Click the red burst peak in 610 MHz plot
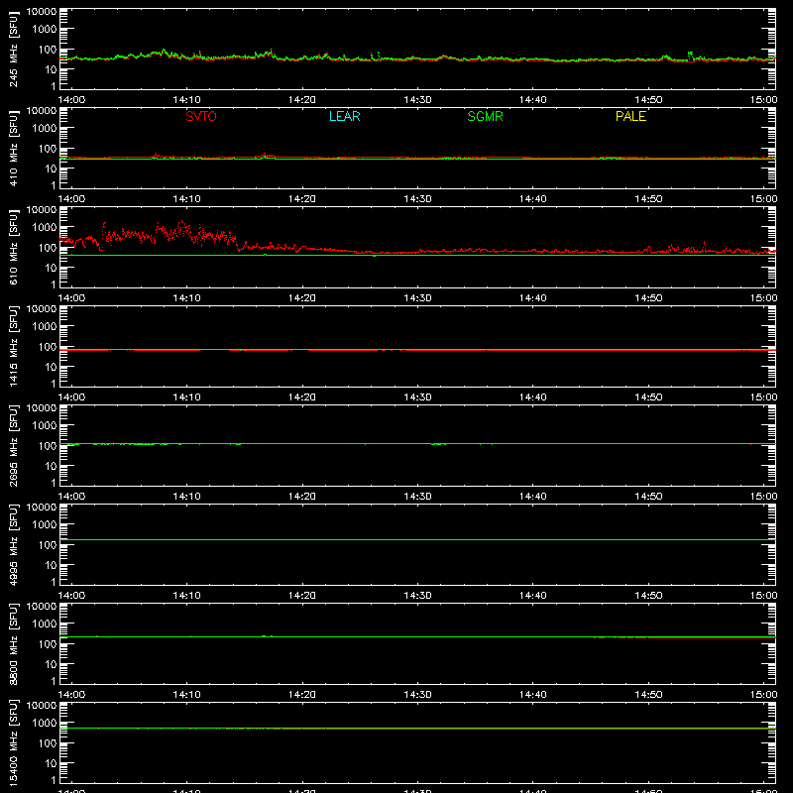793x793 pixels. pos(181,222)
